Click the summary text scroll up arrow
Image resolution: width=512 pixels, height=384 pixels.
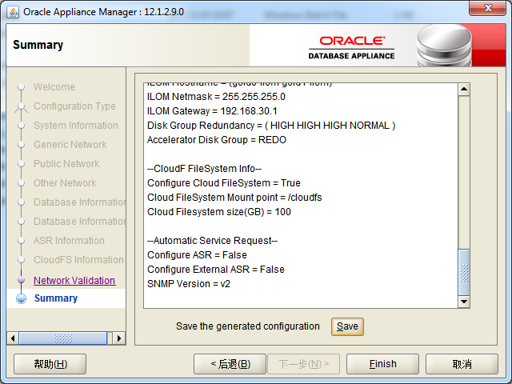pyautogui.click(x=464, y=89)
